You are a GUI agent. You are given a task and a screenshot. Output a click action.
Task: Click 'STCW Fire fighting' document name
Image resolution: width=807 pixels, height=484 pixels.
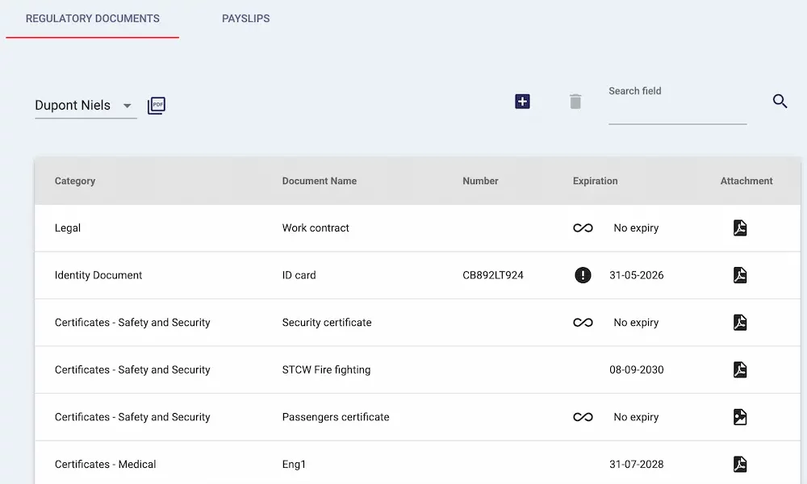coord(326,369)
